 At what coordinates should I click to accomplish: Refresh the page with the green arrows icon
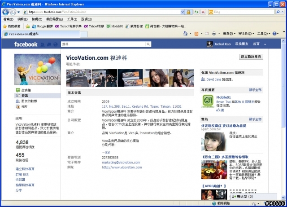196,12
